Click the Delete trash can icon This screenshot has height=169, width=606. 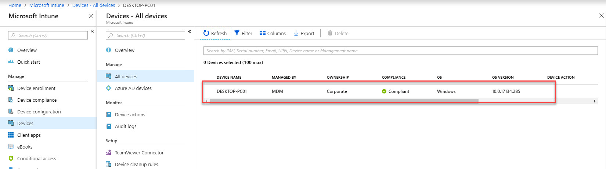click(330, 33)
